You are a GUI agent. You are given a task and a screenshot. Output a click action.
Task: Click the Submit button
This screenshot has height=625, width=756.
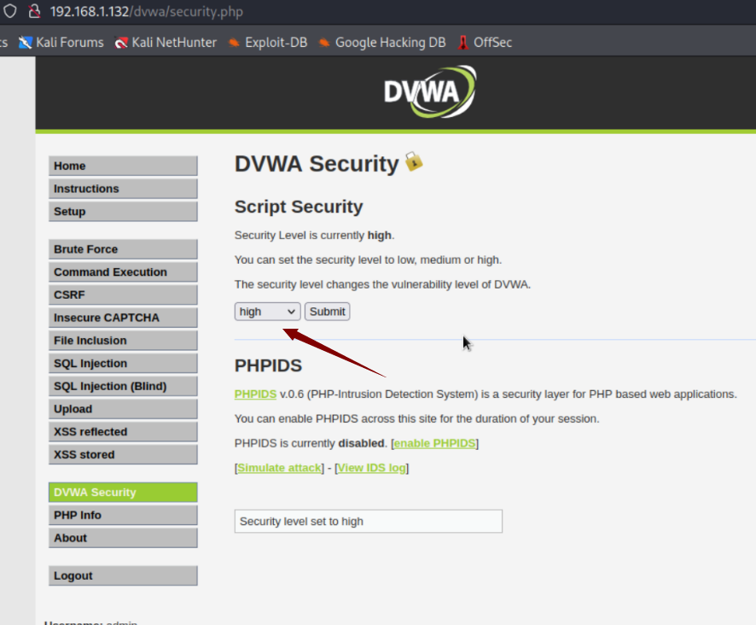[x=328, y=312]
